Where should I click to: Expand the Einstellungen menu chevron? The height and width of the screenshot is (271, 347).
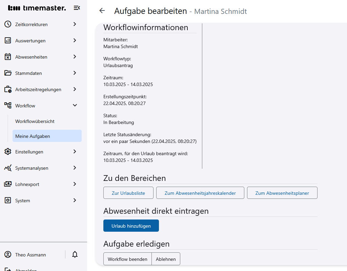(75, 151)
